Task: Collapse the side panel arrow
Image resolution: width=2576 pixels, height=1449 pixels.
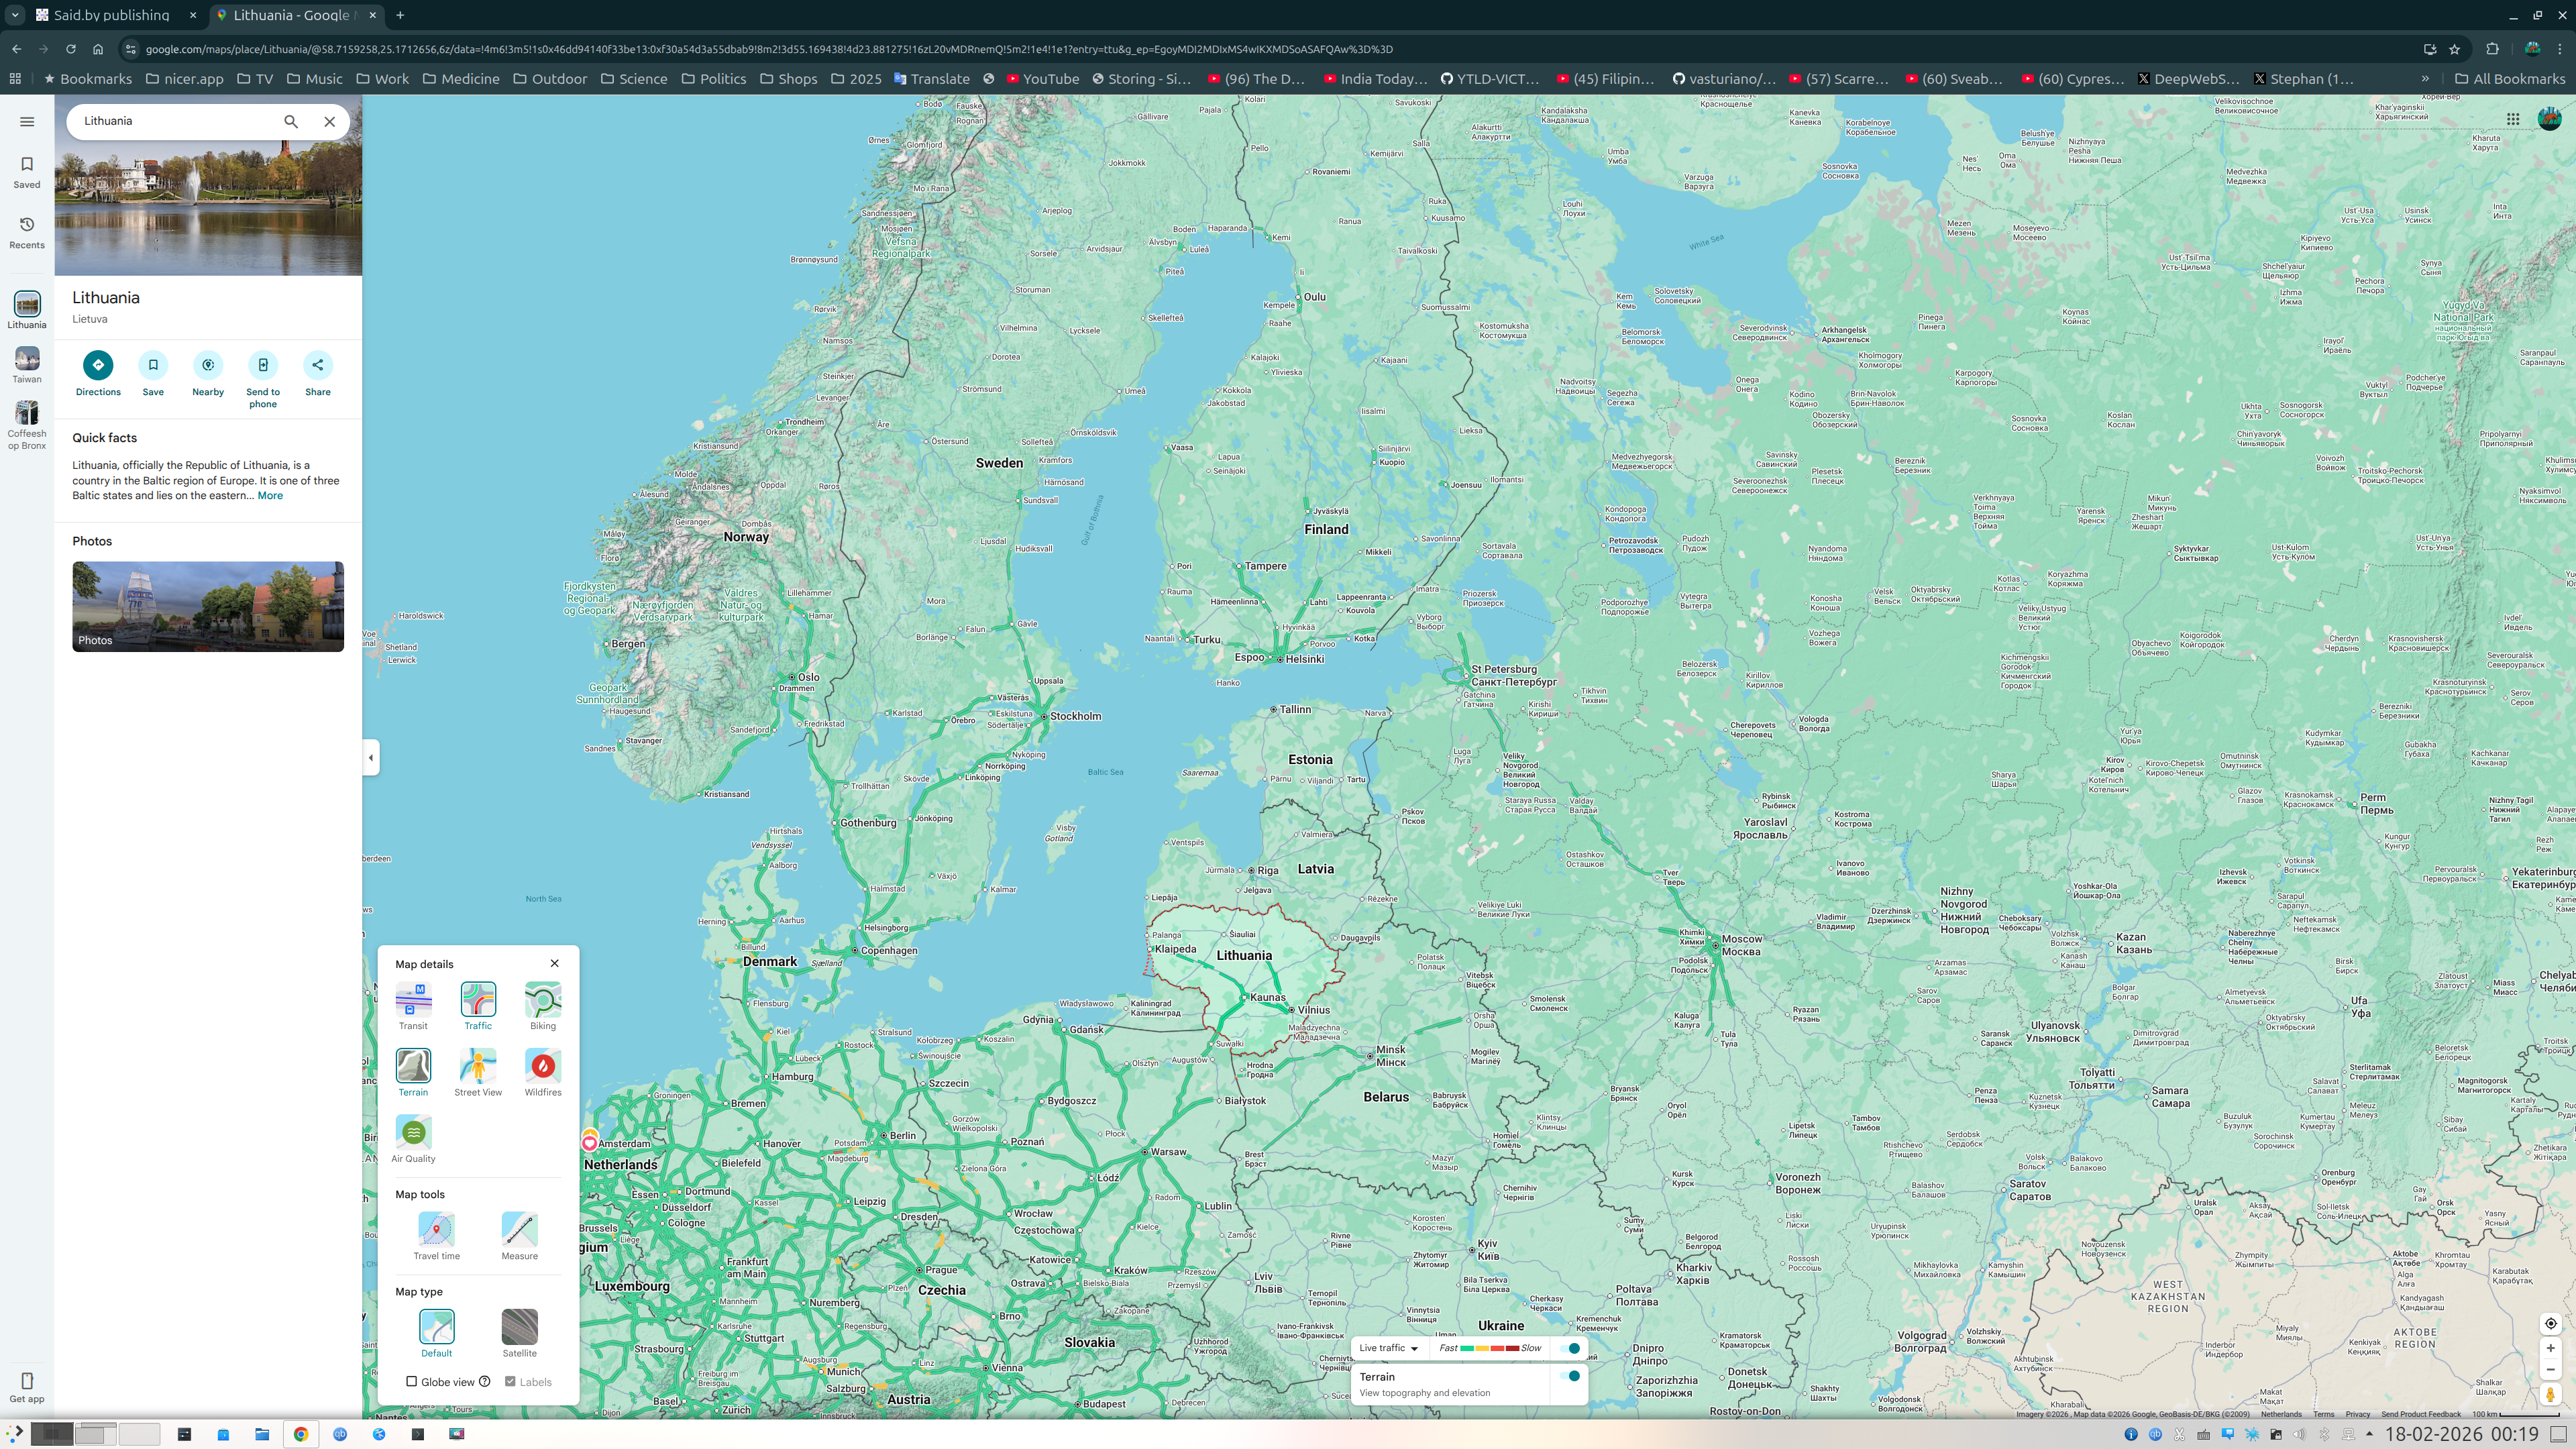Action: point(371,757)
